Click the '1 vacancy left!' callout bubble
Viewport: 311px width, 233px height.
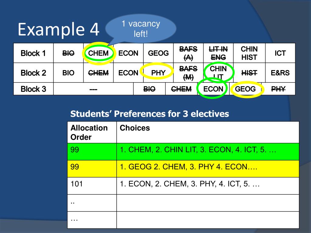pos(141,29)
